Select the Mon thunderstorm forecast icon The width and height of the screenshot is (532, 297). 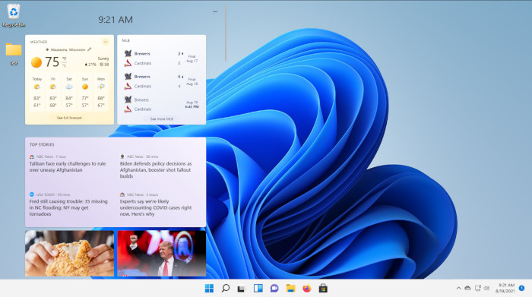pos(101,87)
